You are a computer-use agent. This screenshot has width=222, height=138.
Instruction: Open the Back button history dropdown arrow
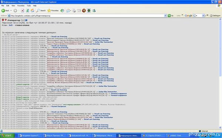(x=11, y=11)
